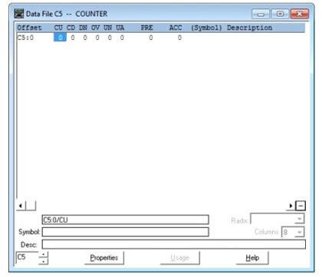Open the Columns dropdown

pos(299,232)
